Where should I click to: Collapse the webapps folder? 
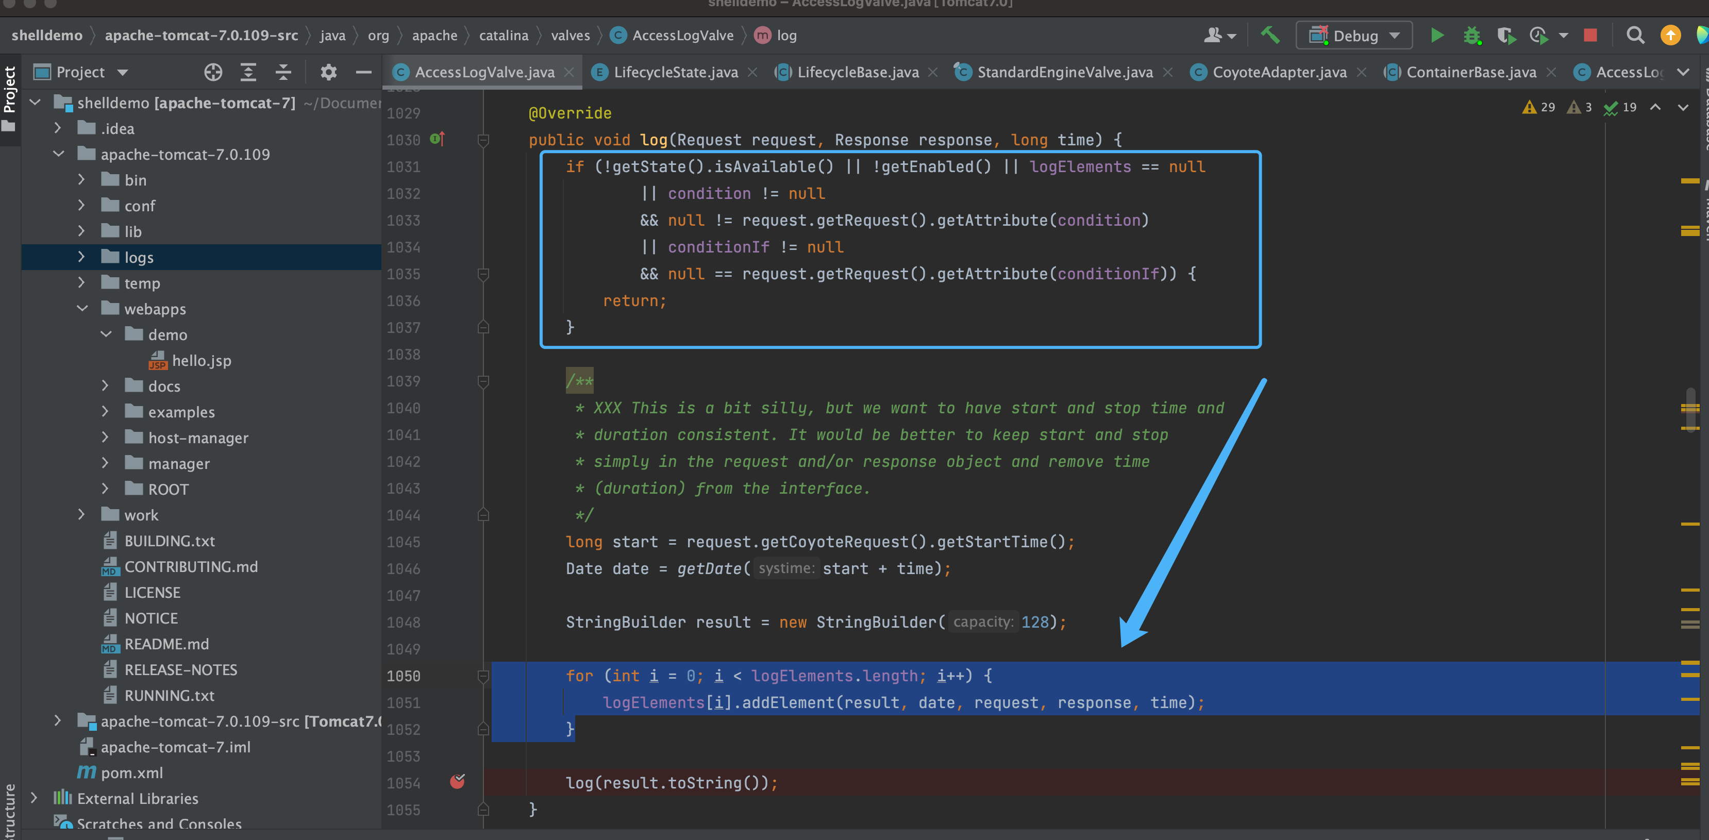(82, 309)
